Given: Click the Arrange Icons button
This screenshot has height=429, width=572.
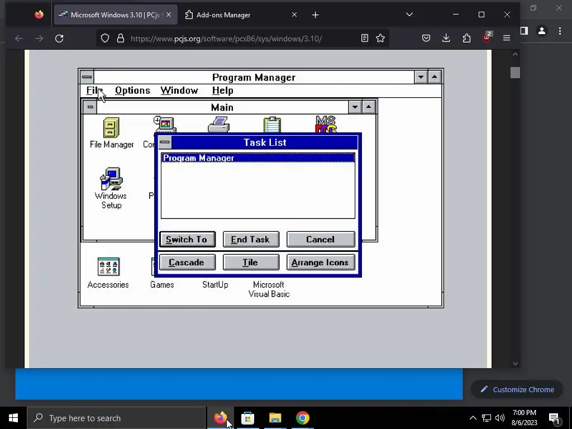Looking at the screenshot, I should (321, 263).
